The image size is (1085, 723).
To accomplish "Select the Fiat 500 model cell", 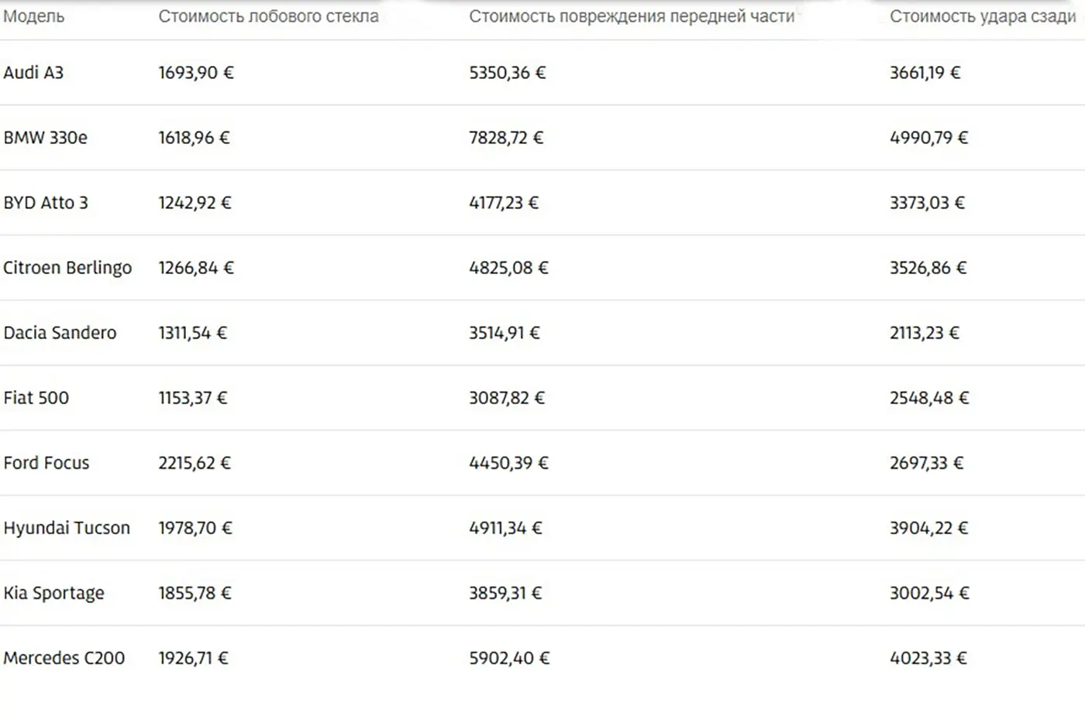I will pos(36,398).
